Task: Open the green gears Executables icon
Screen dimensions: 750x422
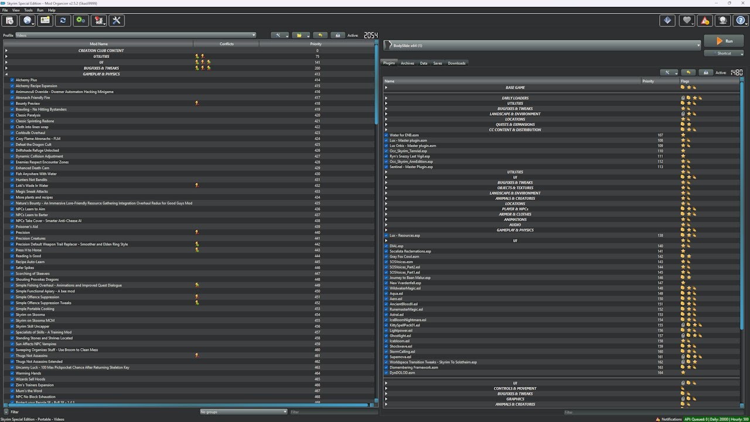Action: tap(81, 21)
